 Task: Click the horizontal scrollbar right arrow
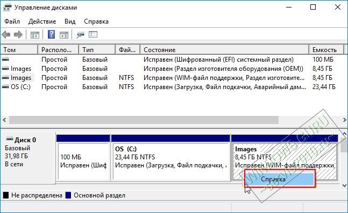coord(344,120)
